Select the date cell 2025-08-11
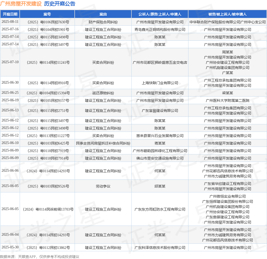This screenshot has height=259, width=267. click(10, 22)
